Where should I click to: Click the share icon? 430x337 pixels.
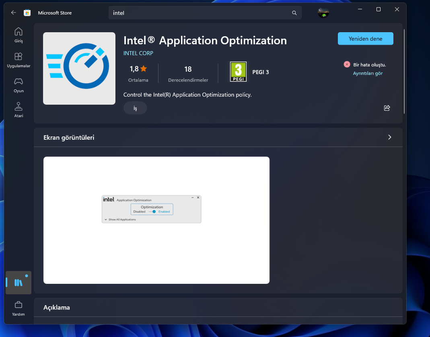click(x=387, y=108)
